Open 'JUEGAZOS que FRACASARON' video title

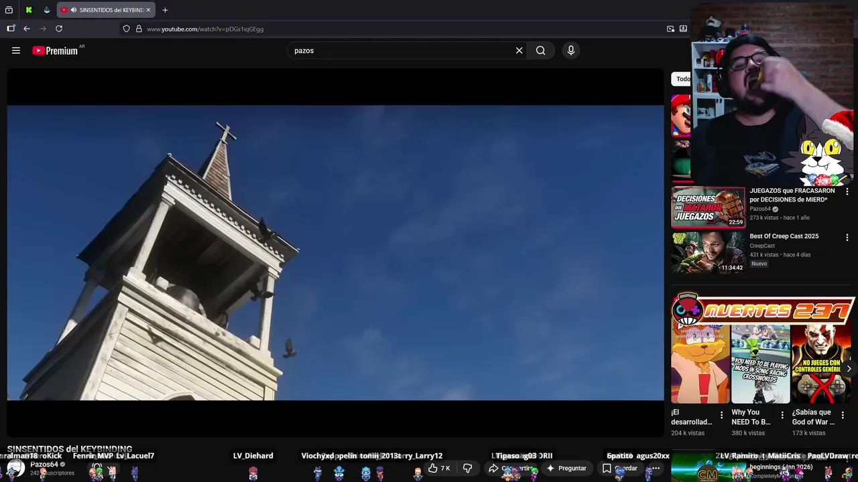792,195
